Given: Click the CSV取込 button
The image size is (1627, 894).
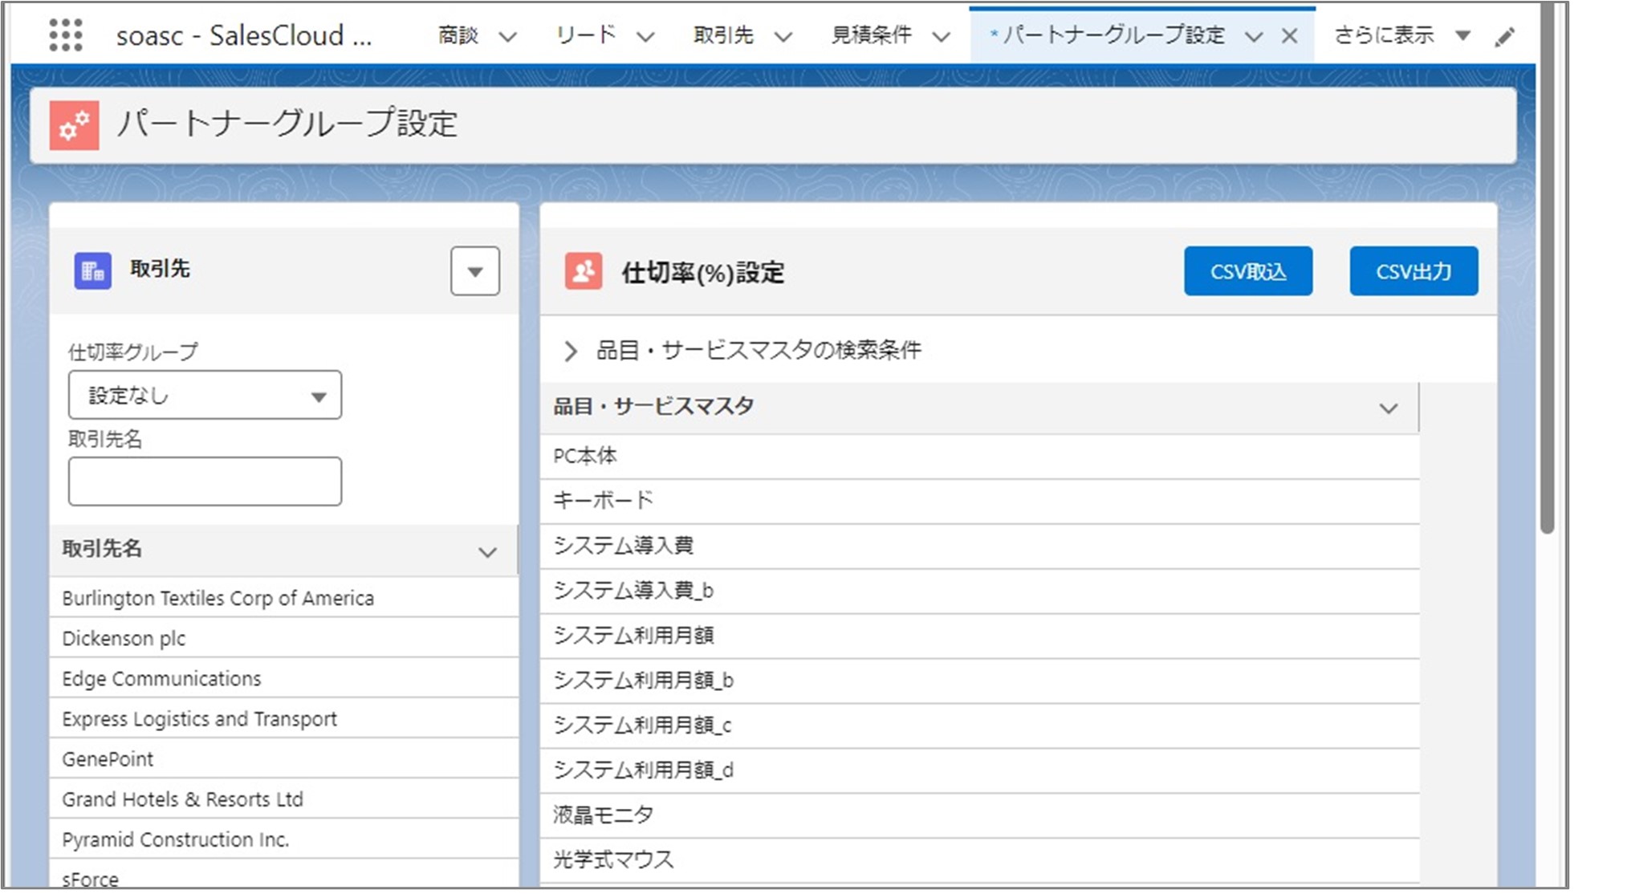Looking at the screenshot, I should click(x=1247, y=271).
